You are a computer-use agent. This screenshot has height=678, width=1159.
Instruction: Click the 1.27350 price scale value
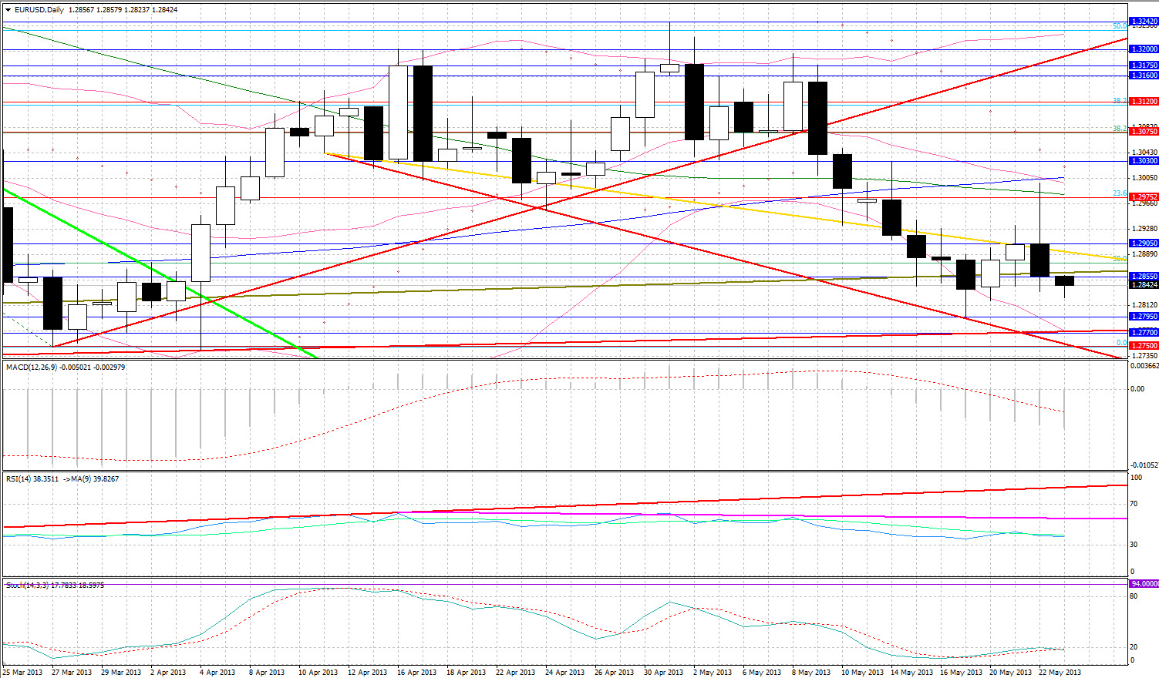pos(1144,356)
